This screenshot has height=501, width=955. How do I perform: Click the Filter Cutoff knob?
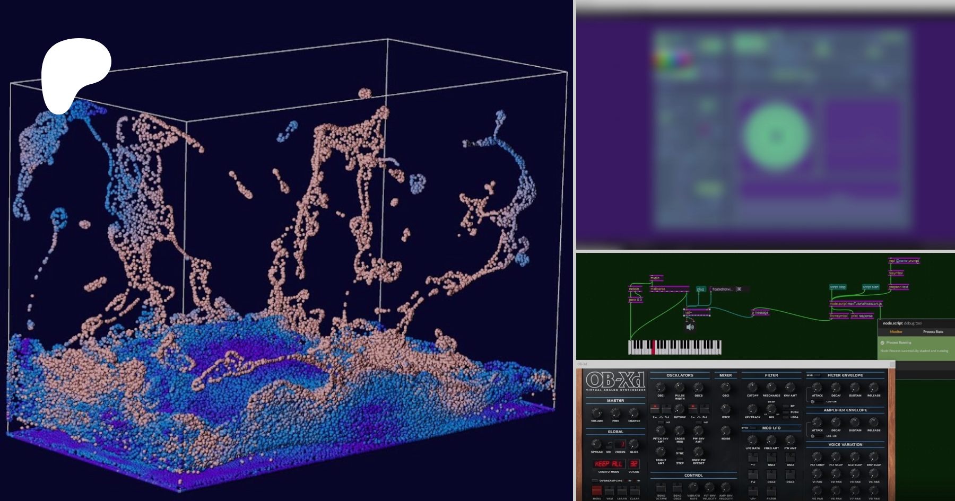click(752, 388)
